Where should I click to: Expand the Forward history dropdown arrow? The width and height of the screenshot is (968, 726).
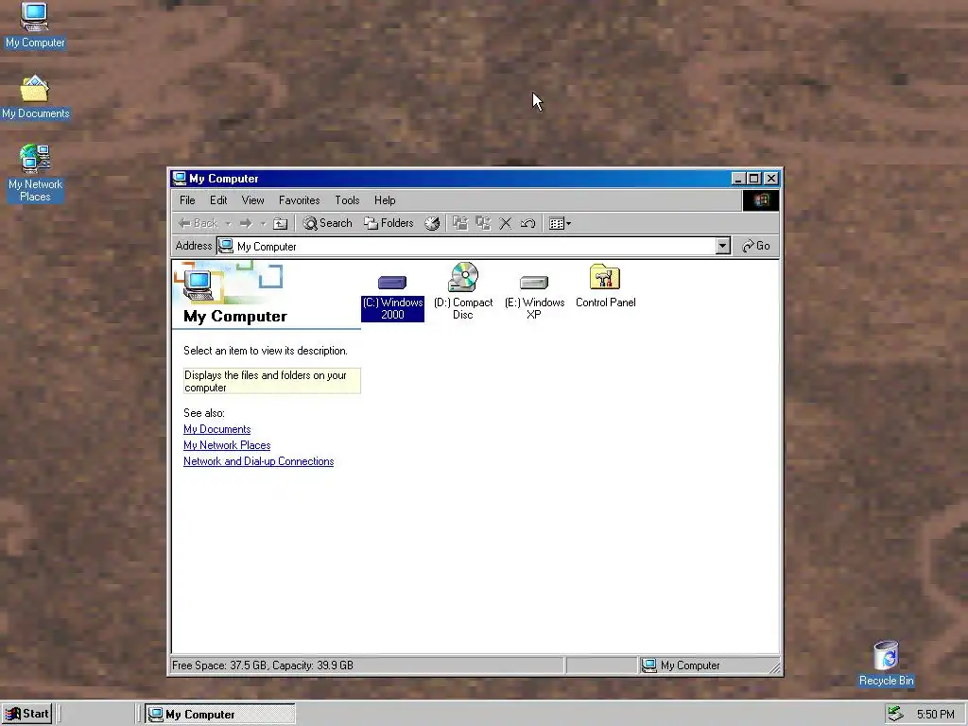coord(263,223)
